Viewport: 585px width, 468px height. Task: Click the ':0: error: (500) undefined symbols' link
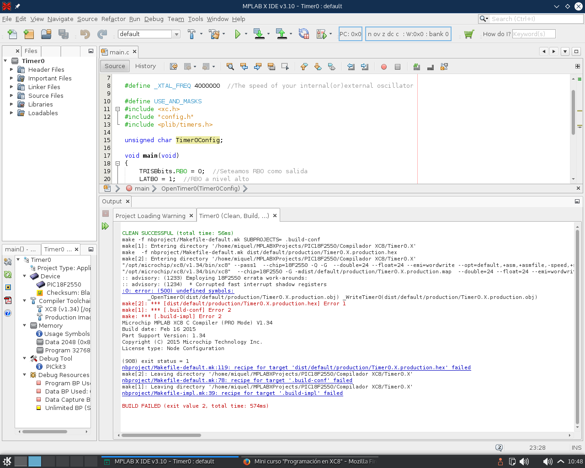pos(178,291)
